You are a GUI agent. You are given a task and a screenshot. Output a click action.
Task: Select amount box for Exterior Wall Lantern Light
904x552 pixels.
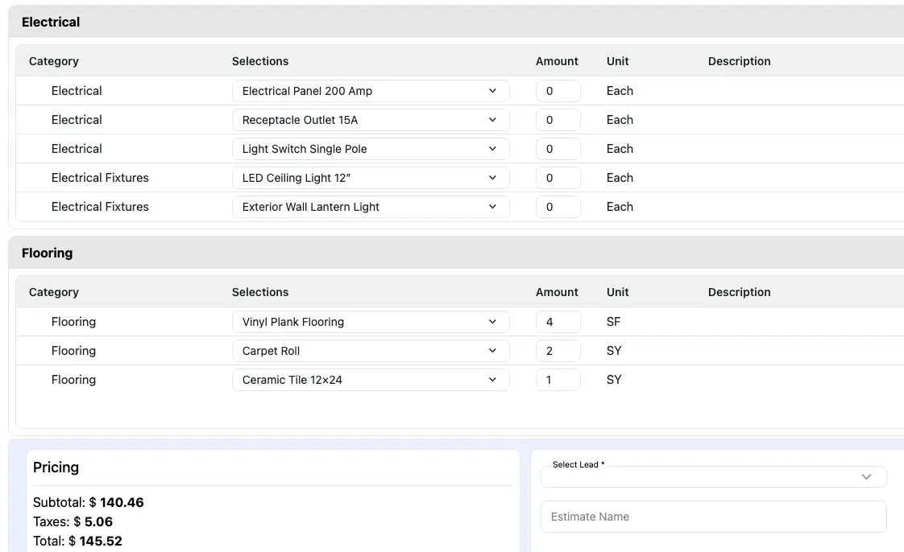coord(558,207)
